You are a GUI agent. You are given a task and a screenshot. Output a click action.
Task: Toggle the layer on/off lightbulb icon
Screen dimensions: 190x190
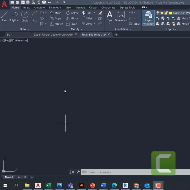pyautogui.click(x=158, y=13)
